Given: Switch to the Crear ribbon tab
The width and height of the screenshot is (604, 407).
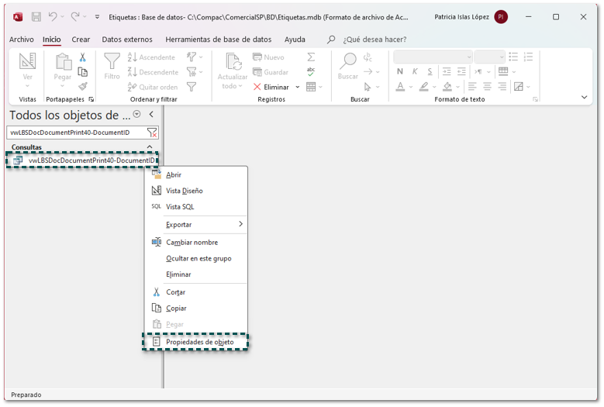Looking at the screenshot, I should pyautogui.click(x=81, y=40).
